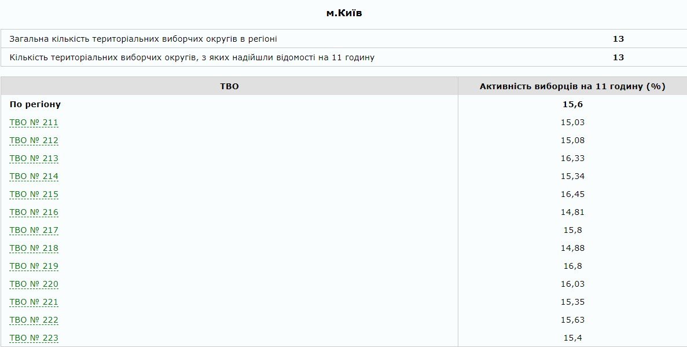Screen dimensions: 687x347
Task: Open the ТВО № 212 district link
Action: click(32, 140)
